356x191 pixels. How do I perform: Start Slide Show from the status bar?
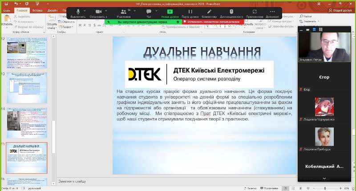(308, 188)
